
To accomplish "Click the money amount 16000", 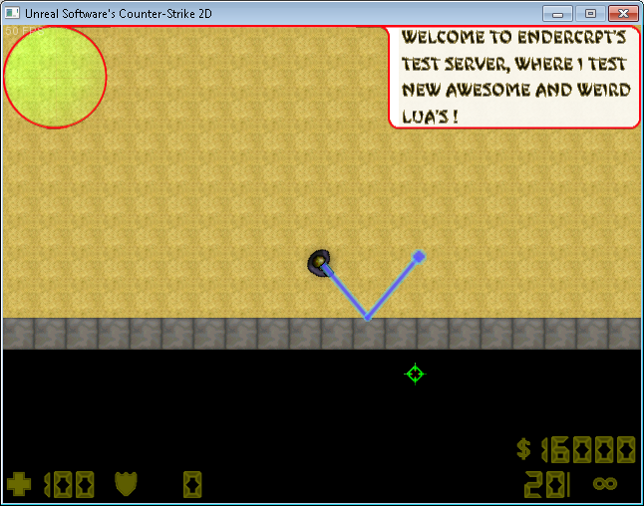I will point(588,450).
